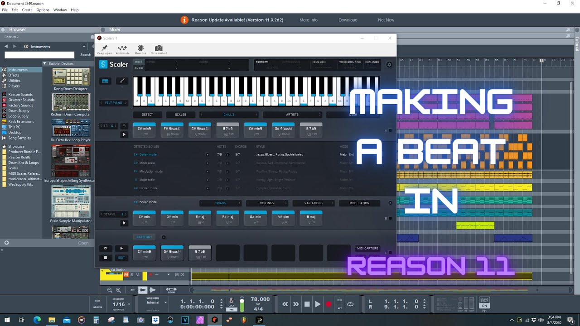Viewport: 580px width, 326px height.
Task: Play the Scaler pattern
Action: click(121, 249)
